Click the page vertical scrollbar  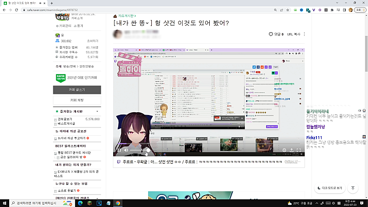366,54
